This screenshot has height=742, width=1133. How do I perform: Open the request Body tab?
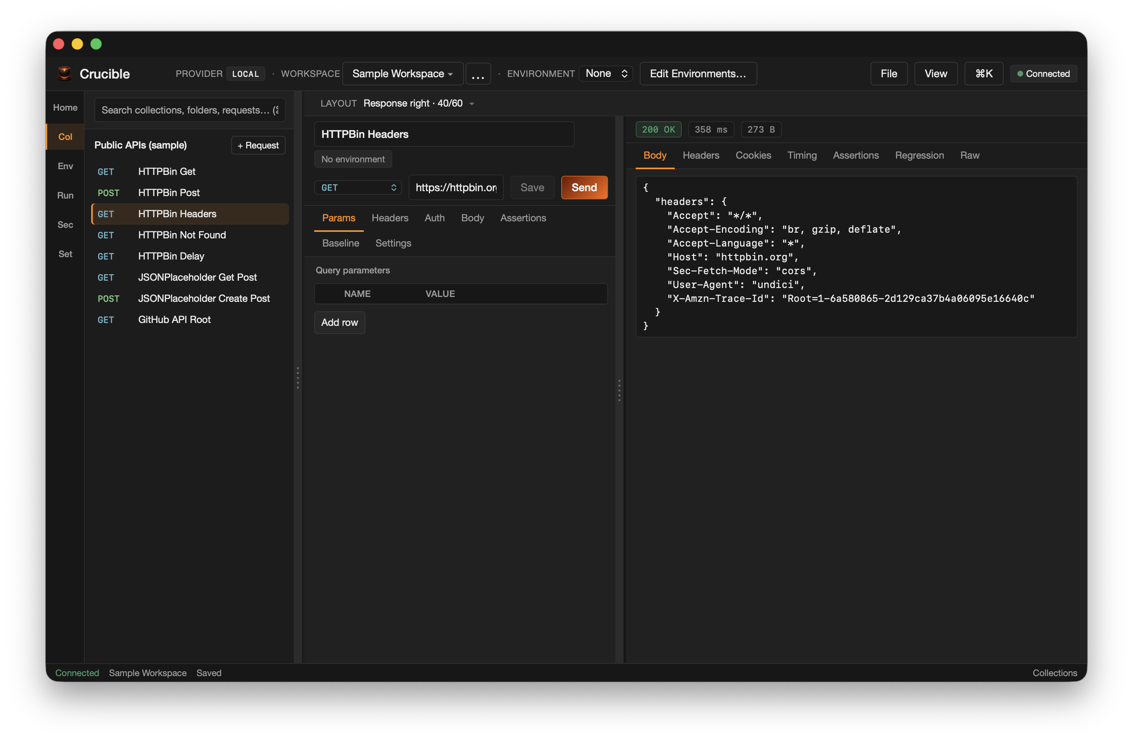tap(472, 218)
